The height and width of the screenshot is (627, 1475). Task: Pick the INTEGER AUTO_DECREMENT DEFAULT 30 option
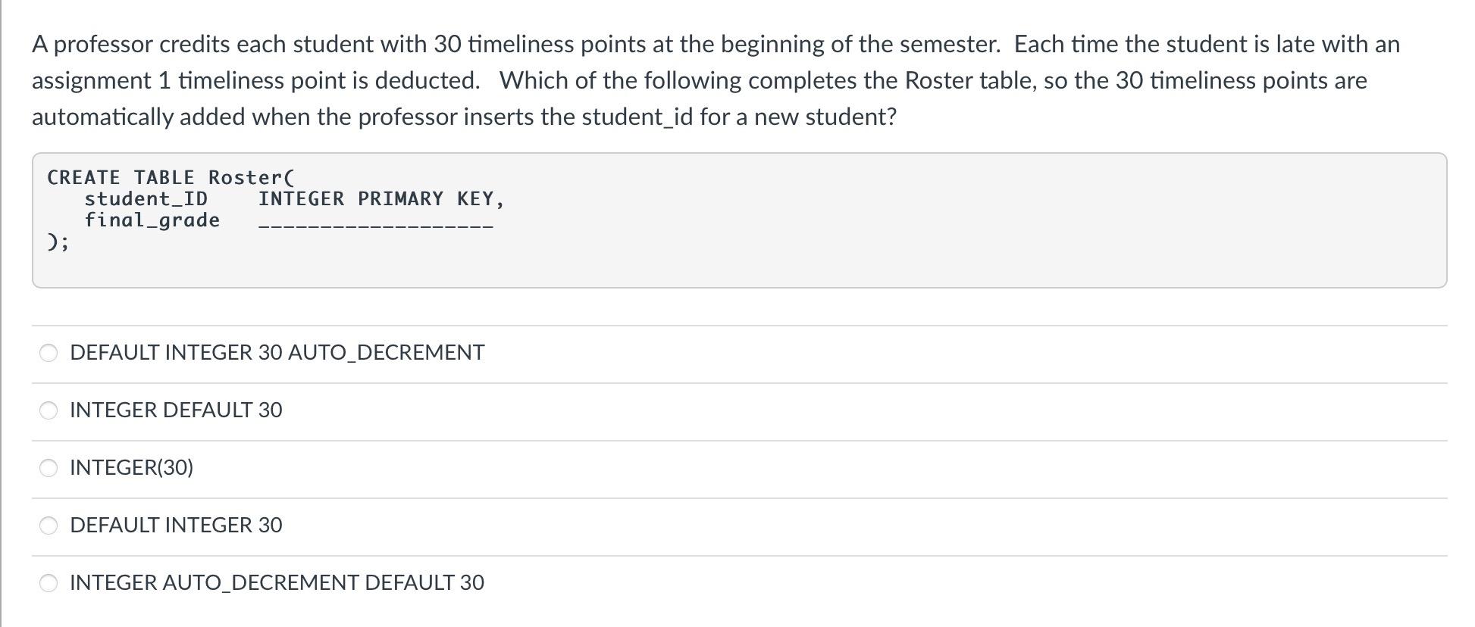pos(48,582)
